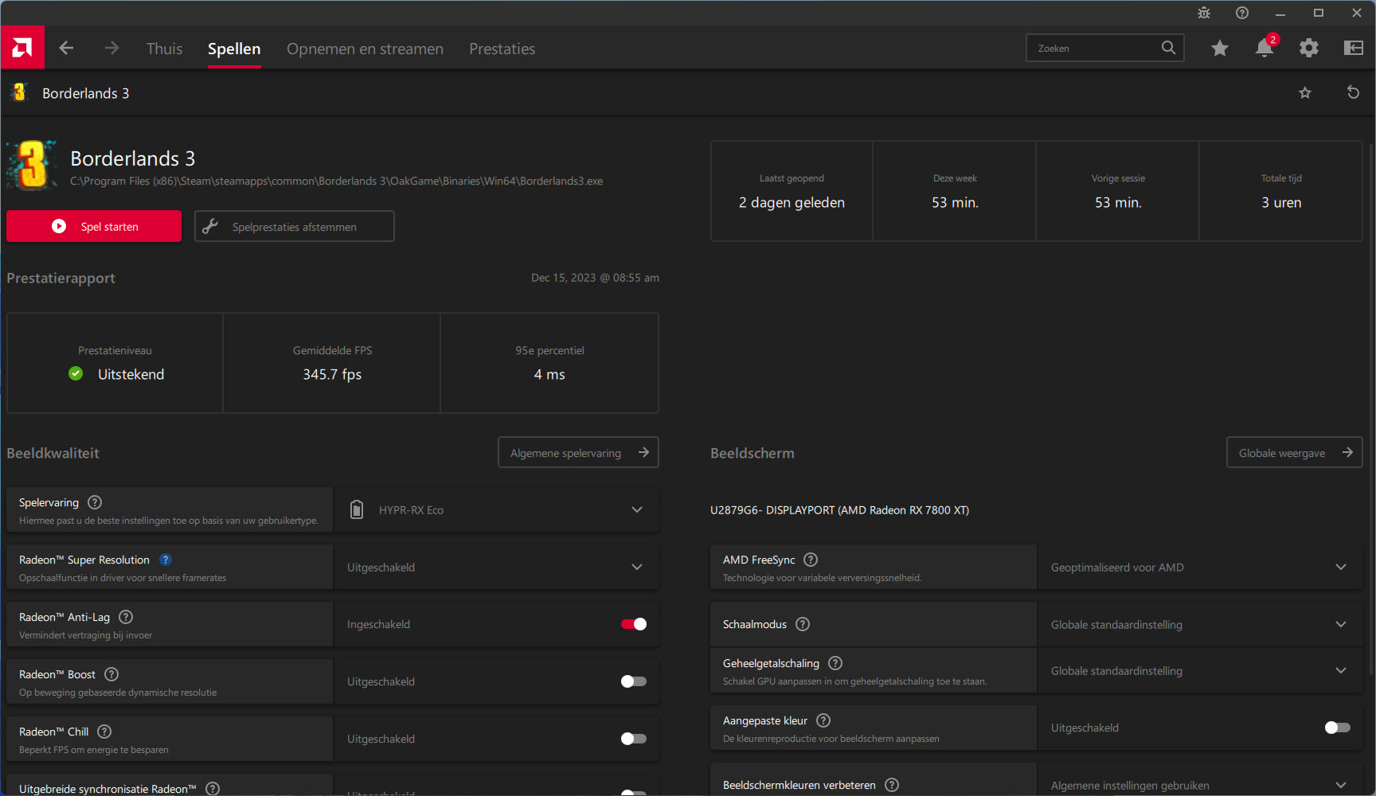The width and height of the screenshot is (1376, 796).
Task: Enable the Radeon Chill toggle
Action: [x=634, y=739]
